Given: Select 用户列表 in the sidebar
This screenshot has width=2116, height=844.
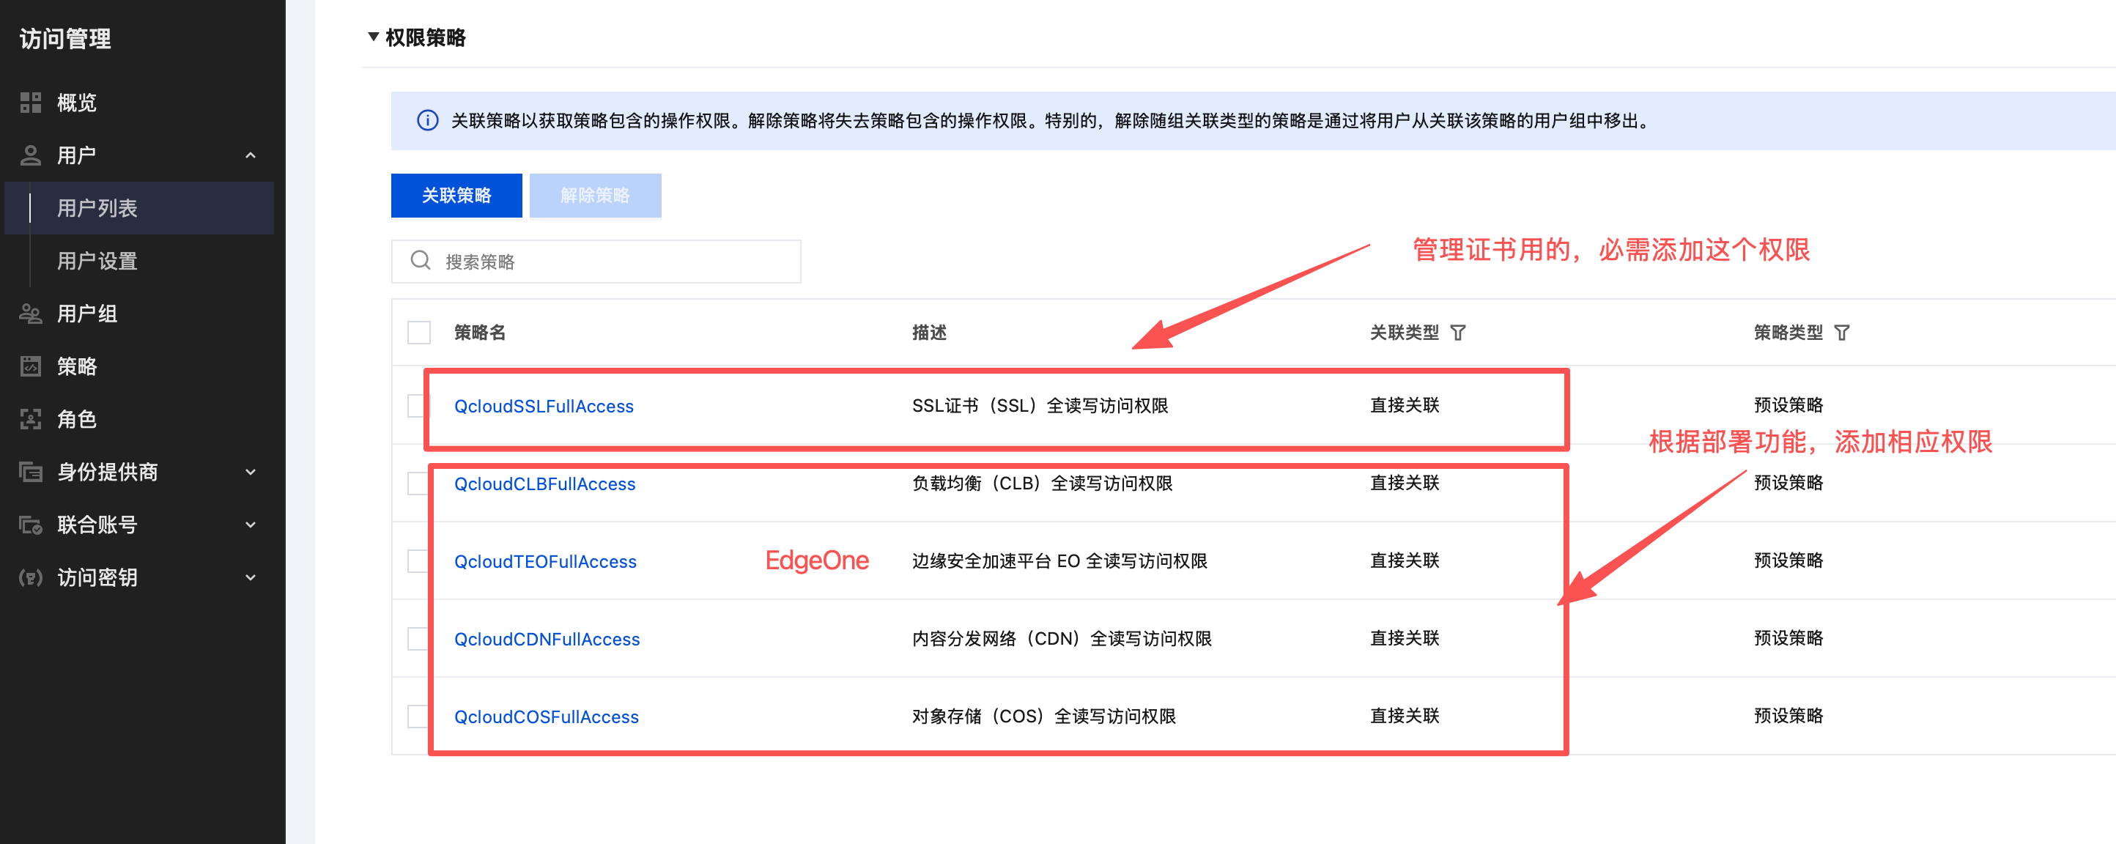Looking at the screenshot, I should click(140, 208).
